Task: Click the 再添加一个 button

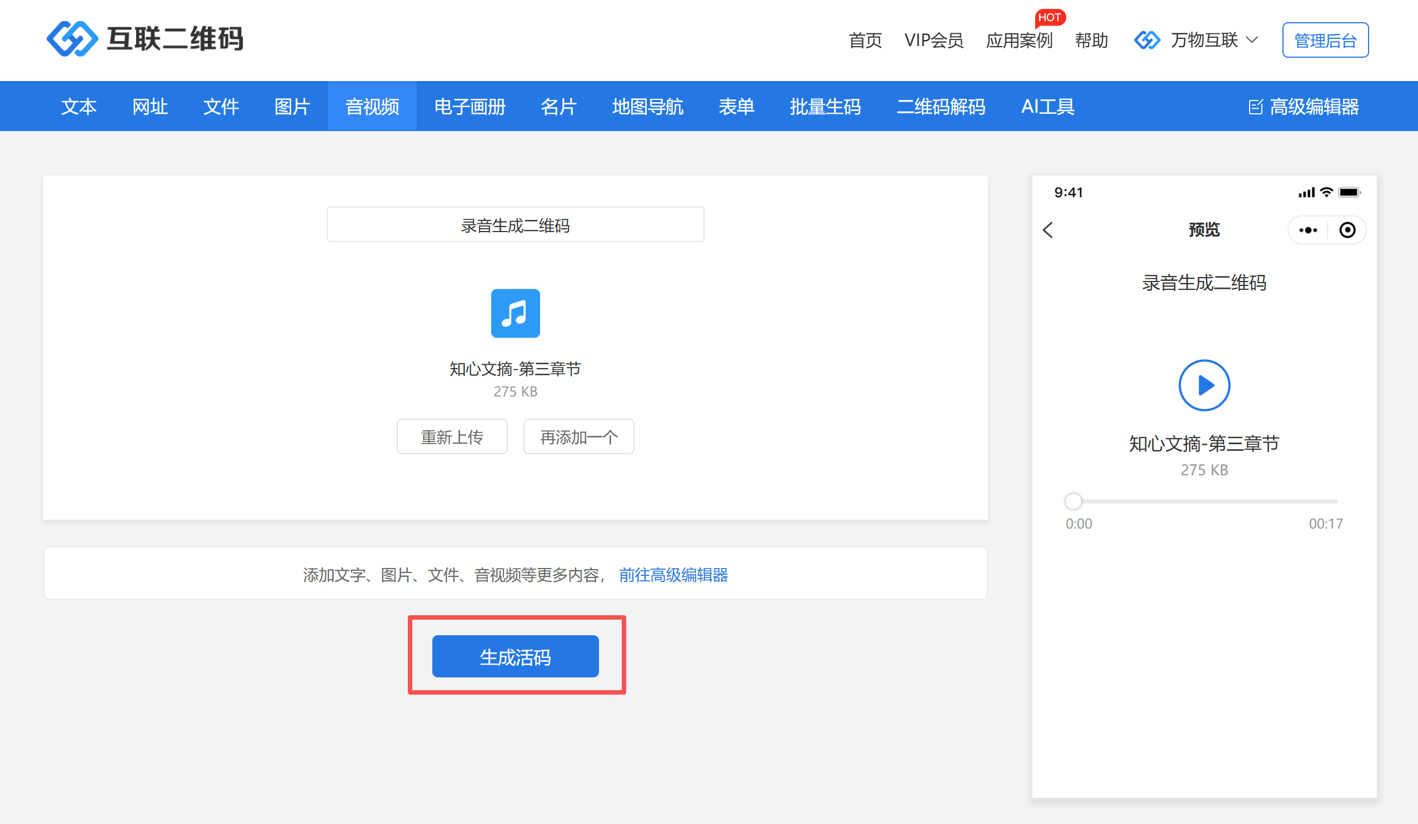Action: (578, 436)
